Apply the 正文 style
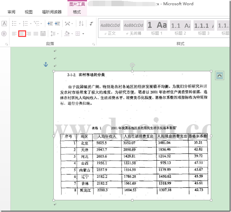 pos(110,28)
